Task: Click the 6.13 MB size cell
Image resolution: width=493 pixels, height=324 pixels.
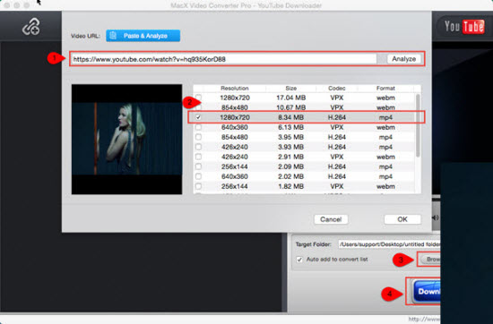Action: coord(290,127)
